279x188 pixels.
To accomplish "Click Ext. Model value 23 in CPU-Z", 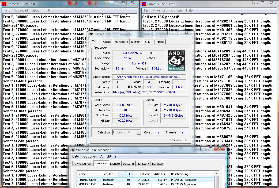I will click(149, 87).
